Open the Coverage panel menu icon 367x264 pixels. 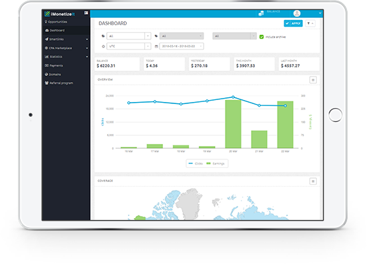313,181
